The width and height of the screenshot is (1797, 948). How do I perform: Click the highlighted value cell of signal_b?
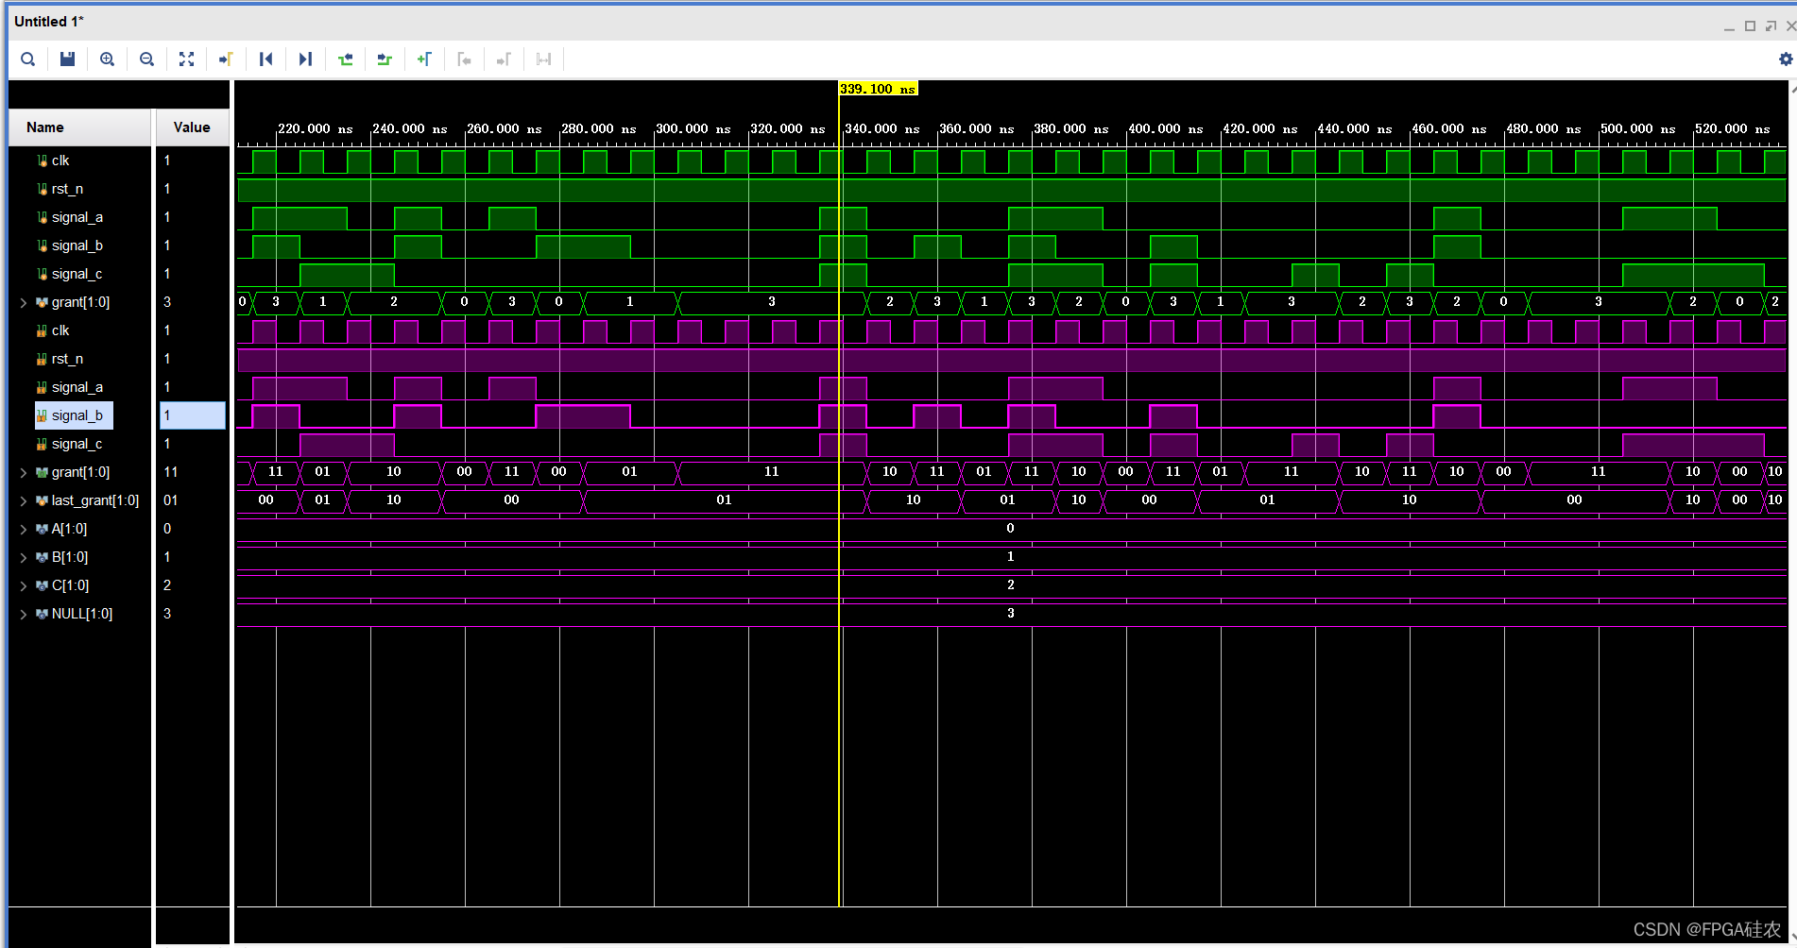pyautogui.click(x=193, y=415)
